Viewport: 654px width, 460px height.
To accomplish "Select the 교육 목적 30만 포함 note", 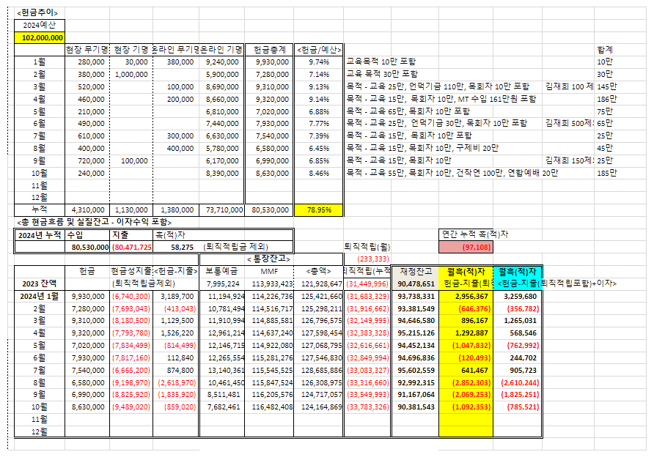I will [x=382, y=74].
